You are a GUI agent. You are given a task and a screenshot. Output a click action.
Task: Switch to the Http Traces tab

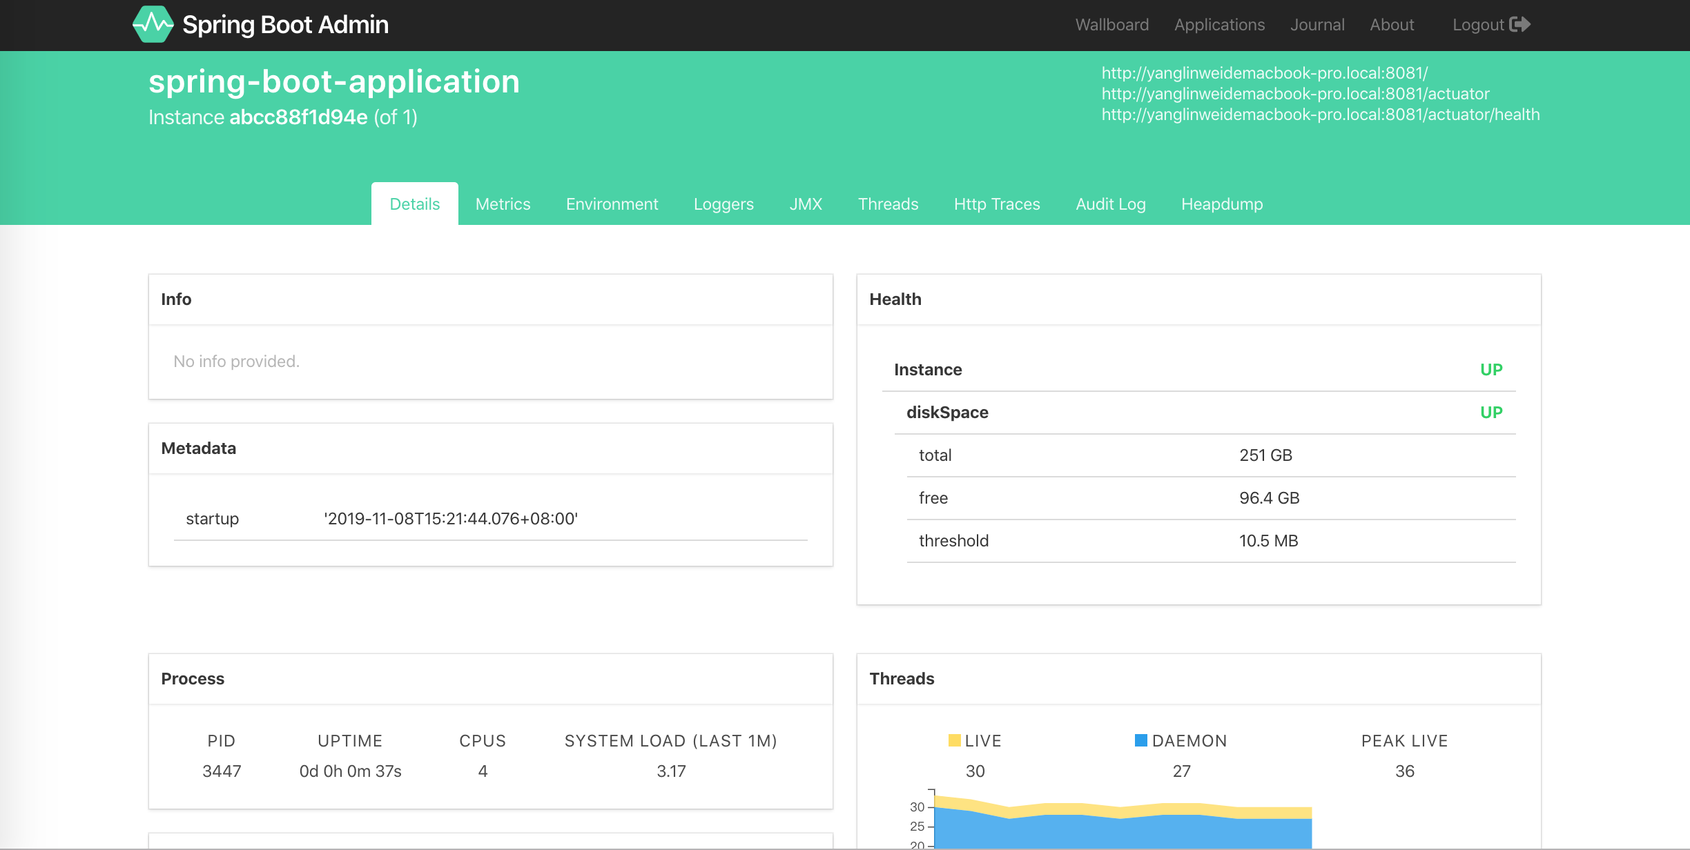(x=997, y=204)
